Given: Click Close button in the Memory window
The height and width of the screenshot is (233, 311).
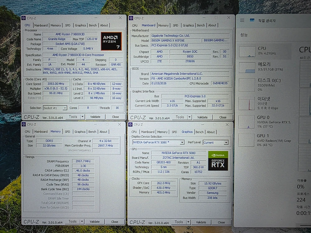Looking at the screenshot, I should 115,222.
